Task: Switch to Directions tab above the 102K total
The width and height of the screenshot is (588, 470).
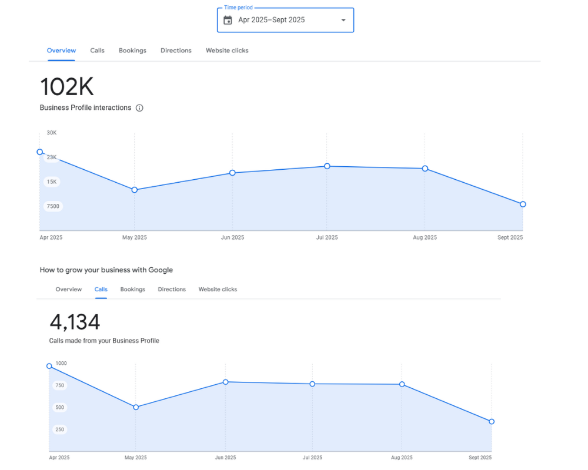Action: tap(176, 51)
